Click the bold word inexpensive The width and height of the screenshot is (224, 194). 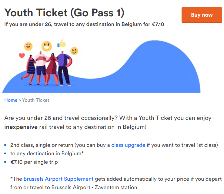(x=21, y=127)
